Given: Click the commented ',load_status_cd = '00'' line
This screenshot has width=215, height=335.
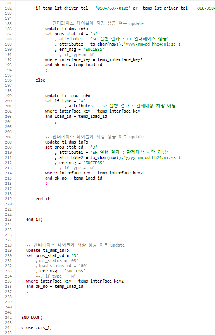Looking at the screenshot, I should (62, 266).
